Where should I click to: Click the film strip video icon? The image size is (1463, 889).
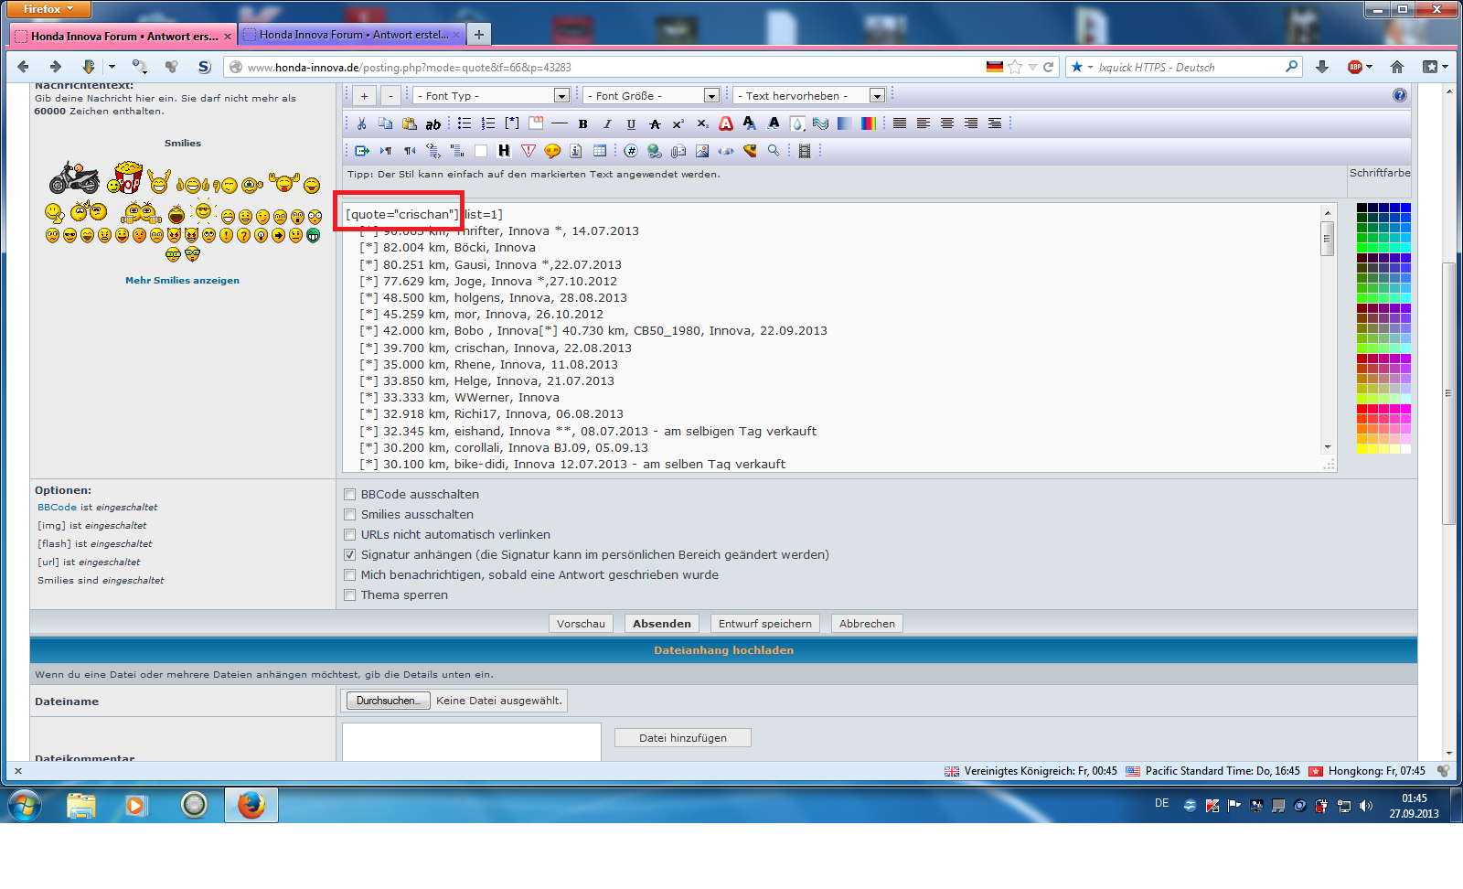tap(805, 151)
